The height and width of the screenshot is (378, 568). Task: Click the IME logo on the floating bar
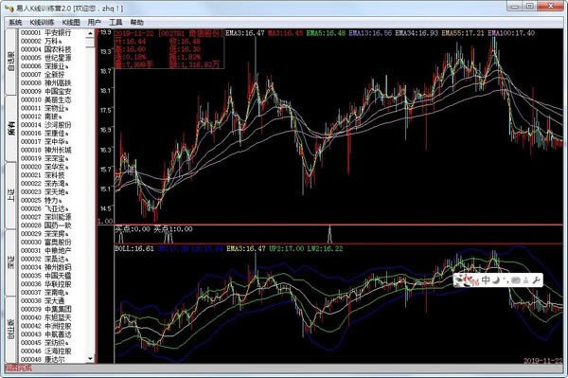point(467,280)
